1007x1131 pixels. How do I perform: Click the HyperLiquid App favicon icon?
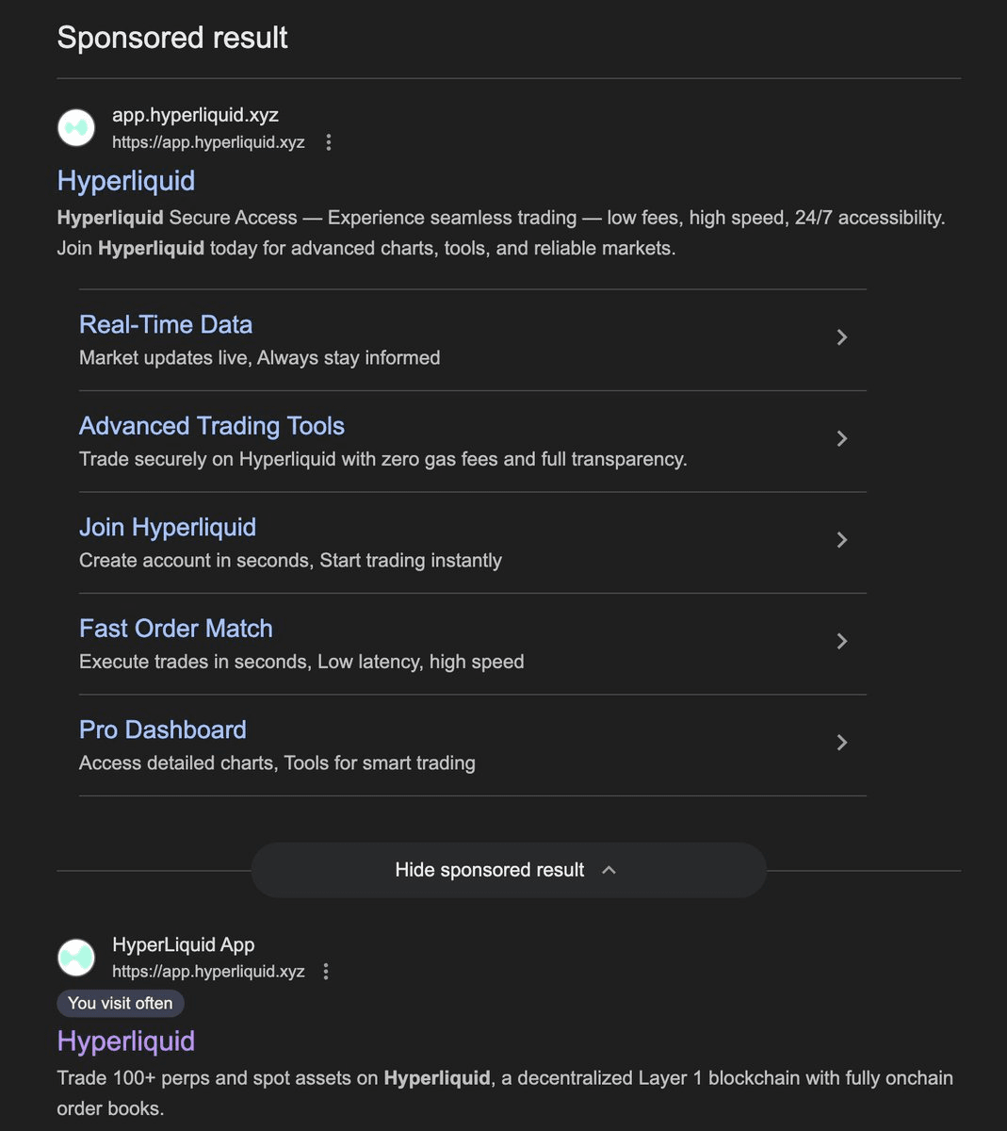pyautogui.click(x=76, y=958)
